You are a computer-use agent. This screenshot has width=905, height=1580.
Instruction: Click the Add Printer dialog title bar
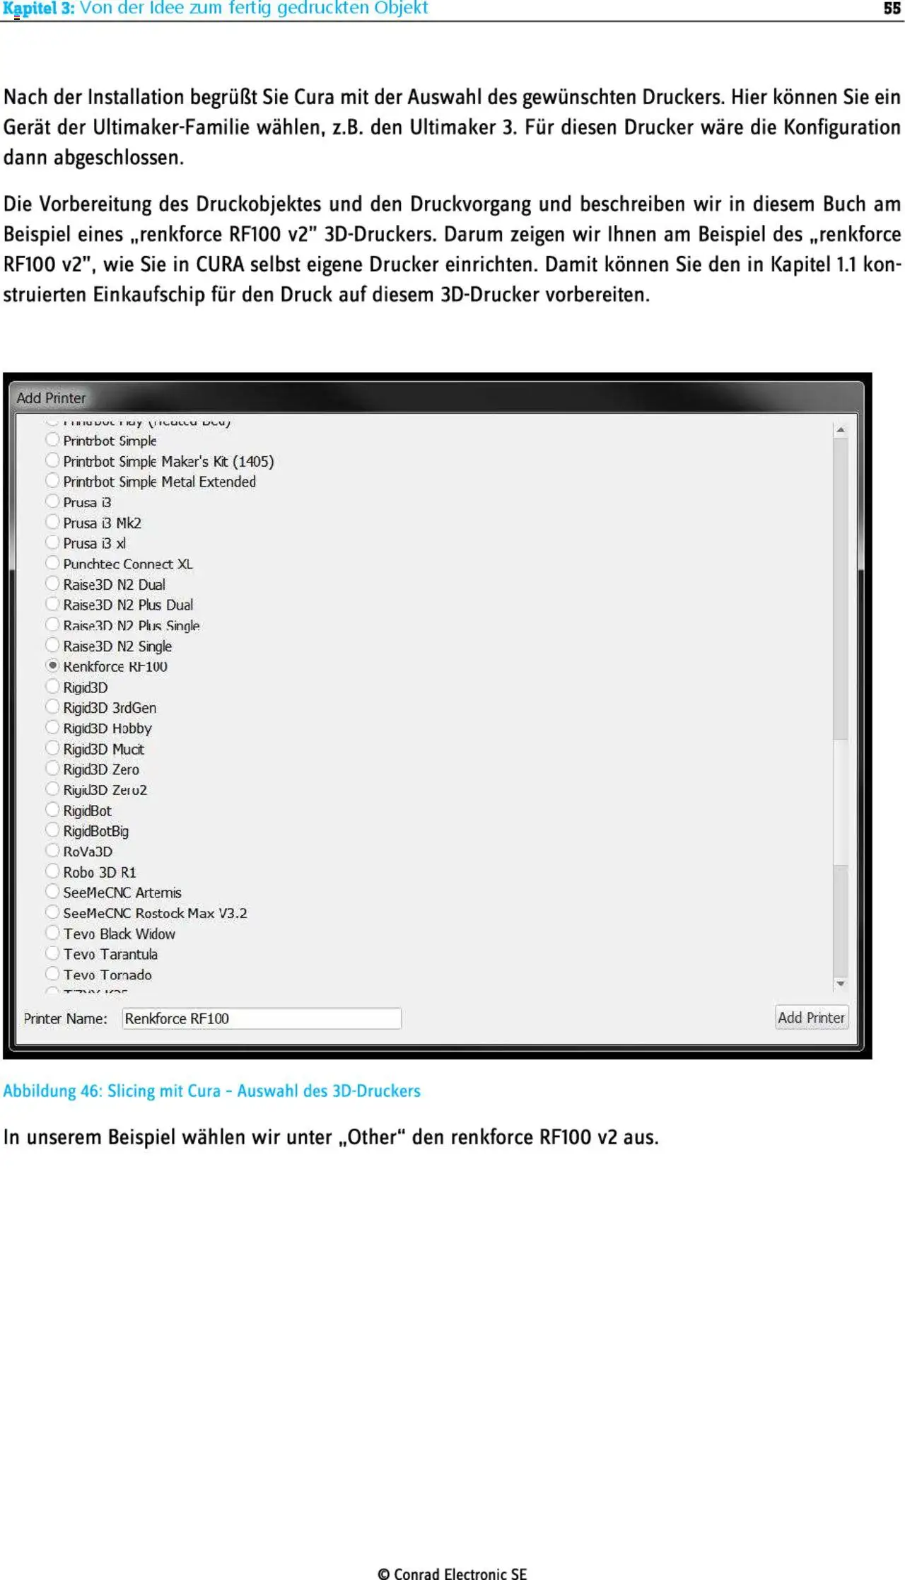click(436, 397)
